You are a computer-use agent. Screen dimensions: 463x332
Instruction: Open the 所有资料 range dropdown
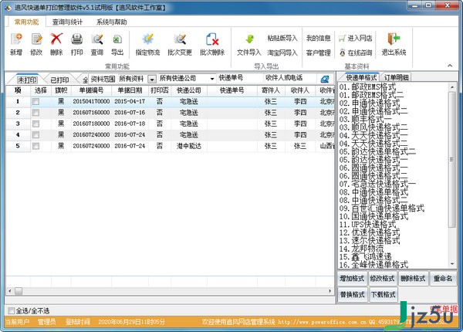tap(152, 79)
